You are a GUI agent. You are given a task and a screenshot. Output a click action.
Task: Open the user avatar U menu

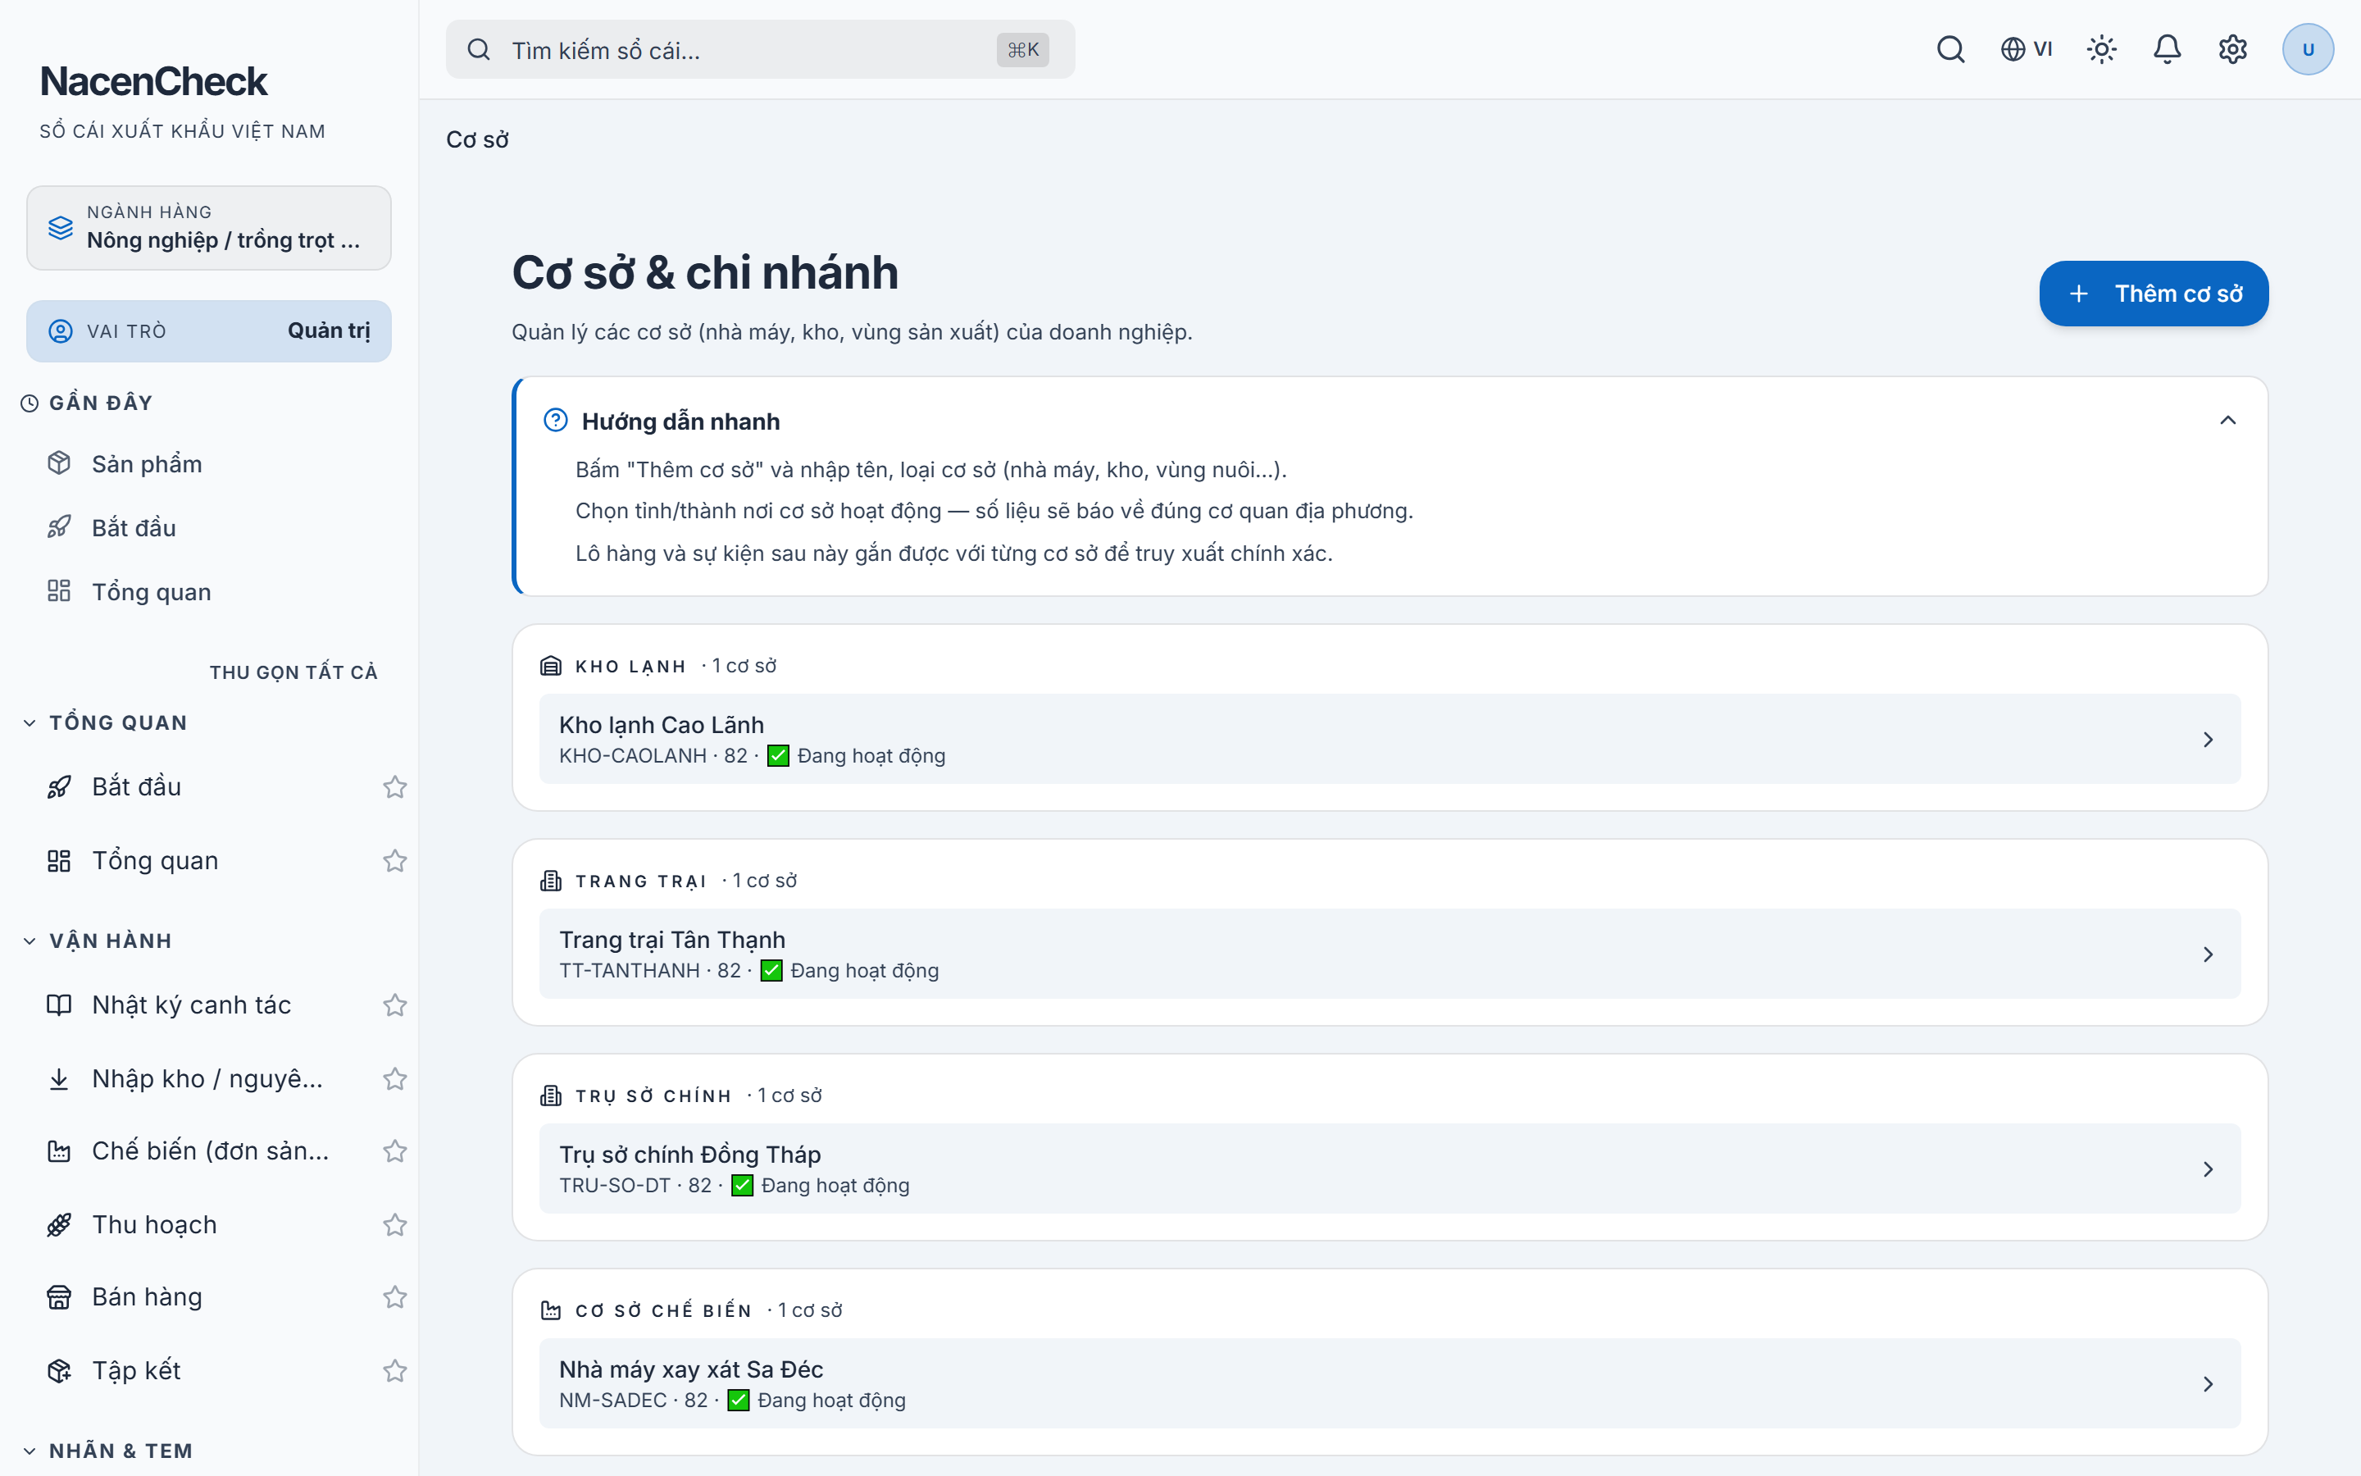2308,49
